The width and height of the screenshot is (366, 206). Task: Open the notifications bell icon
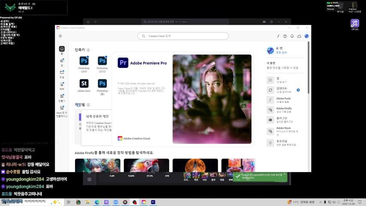[x=292, y=36]
